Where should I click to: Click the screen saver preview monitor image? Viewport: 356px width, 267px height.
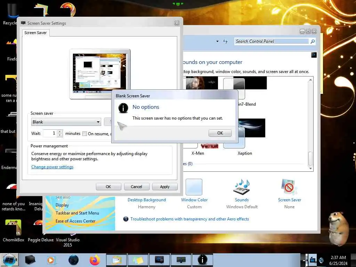coord(100,74)
